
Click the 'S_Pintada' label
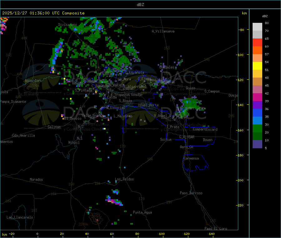83,90
